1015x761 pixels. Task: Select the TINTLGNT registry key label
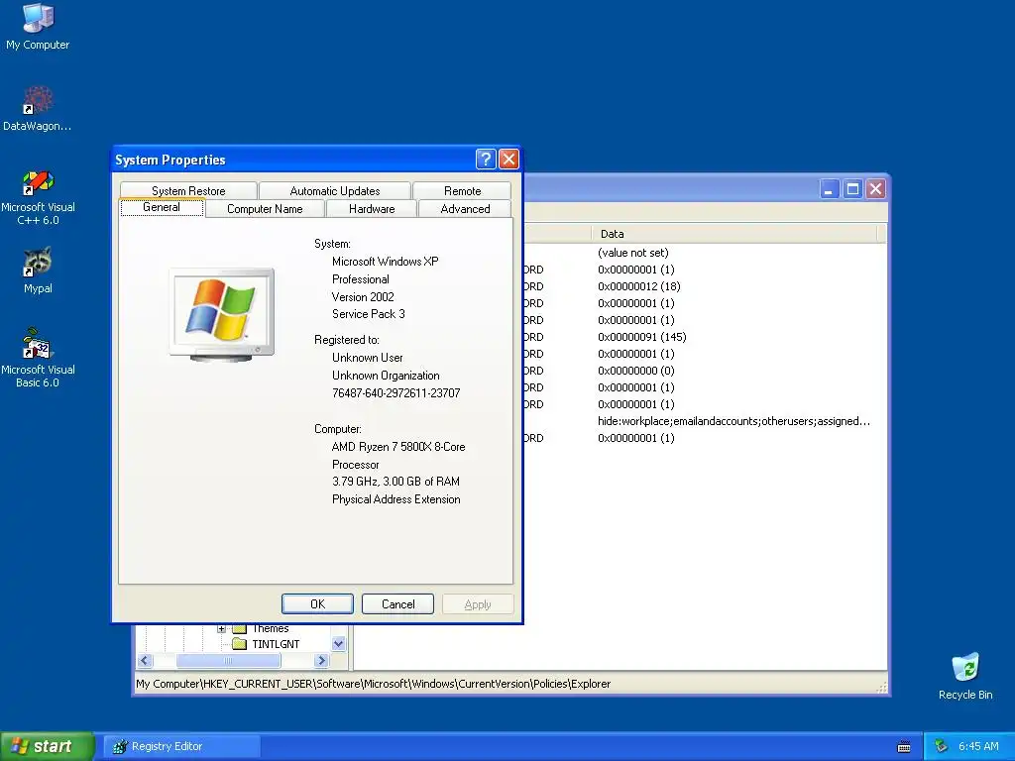point(276,644)
